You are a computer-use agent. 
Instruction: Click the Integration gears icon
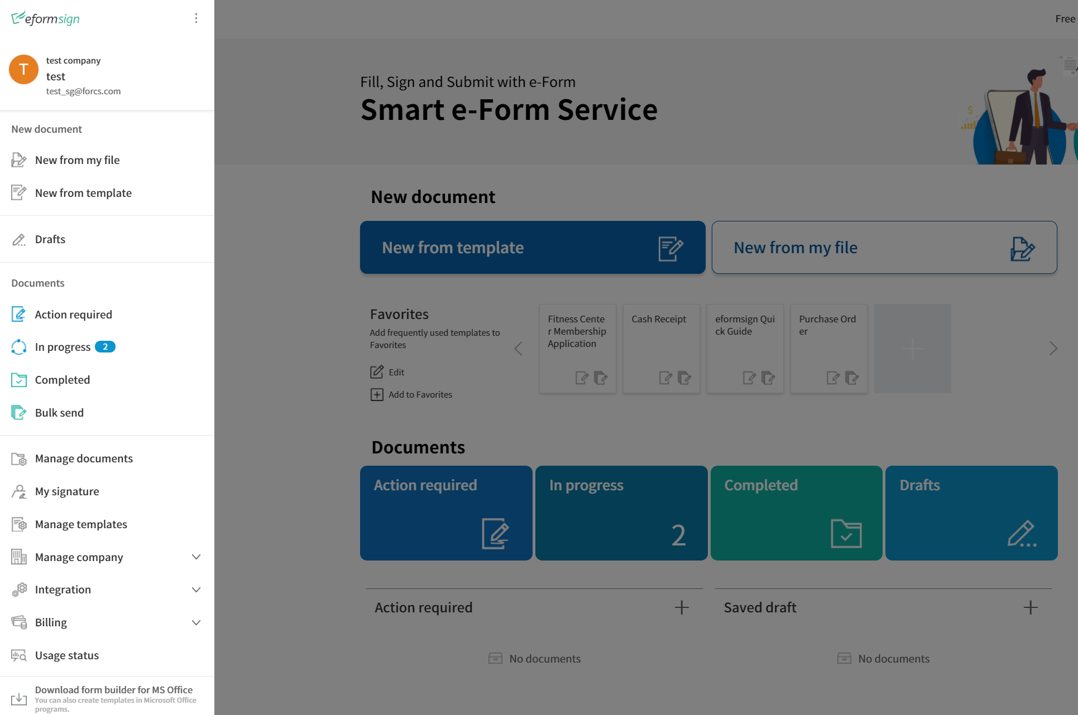pos(19,590)
